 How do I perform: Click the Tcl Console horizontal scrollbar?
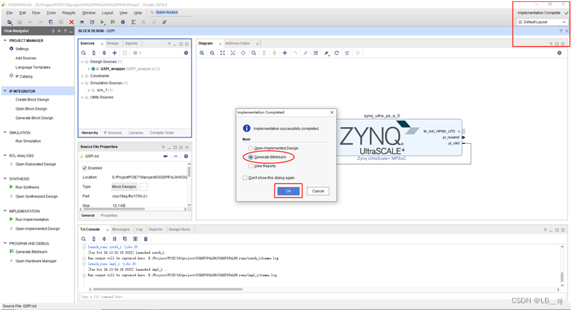coord(168,289)
